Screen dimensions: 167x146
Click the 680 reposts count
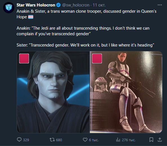tap(59, 140)
